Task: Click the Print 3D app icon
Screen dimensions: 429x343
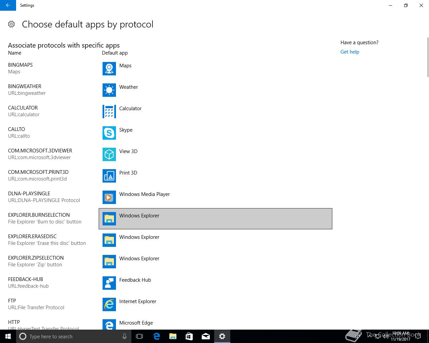Action: [x=109, y=176]
